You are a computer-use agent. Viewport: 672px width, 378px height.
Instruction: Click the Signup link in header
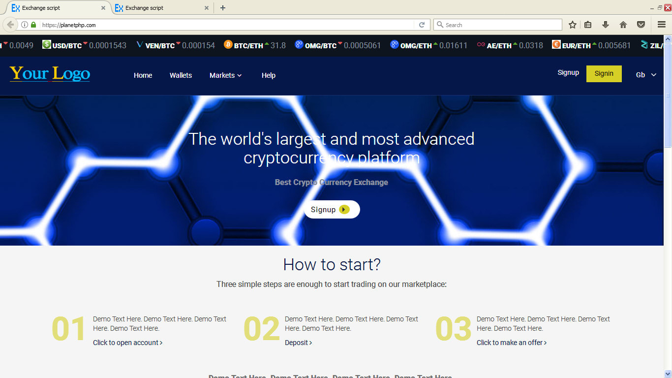point(568,73)
